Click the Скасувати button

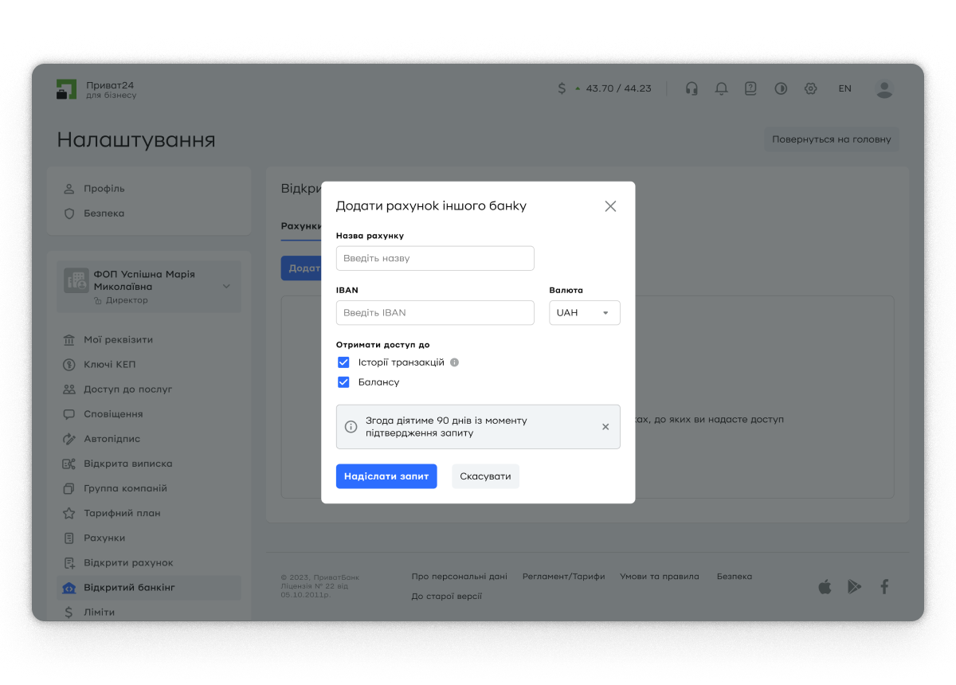coord(485,476)
